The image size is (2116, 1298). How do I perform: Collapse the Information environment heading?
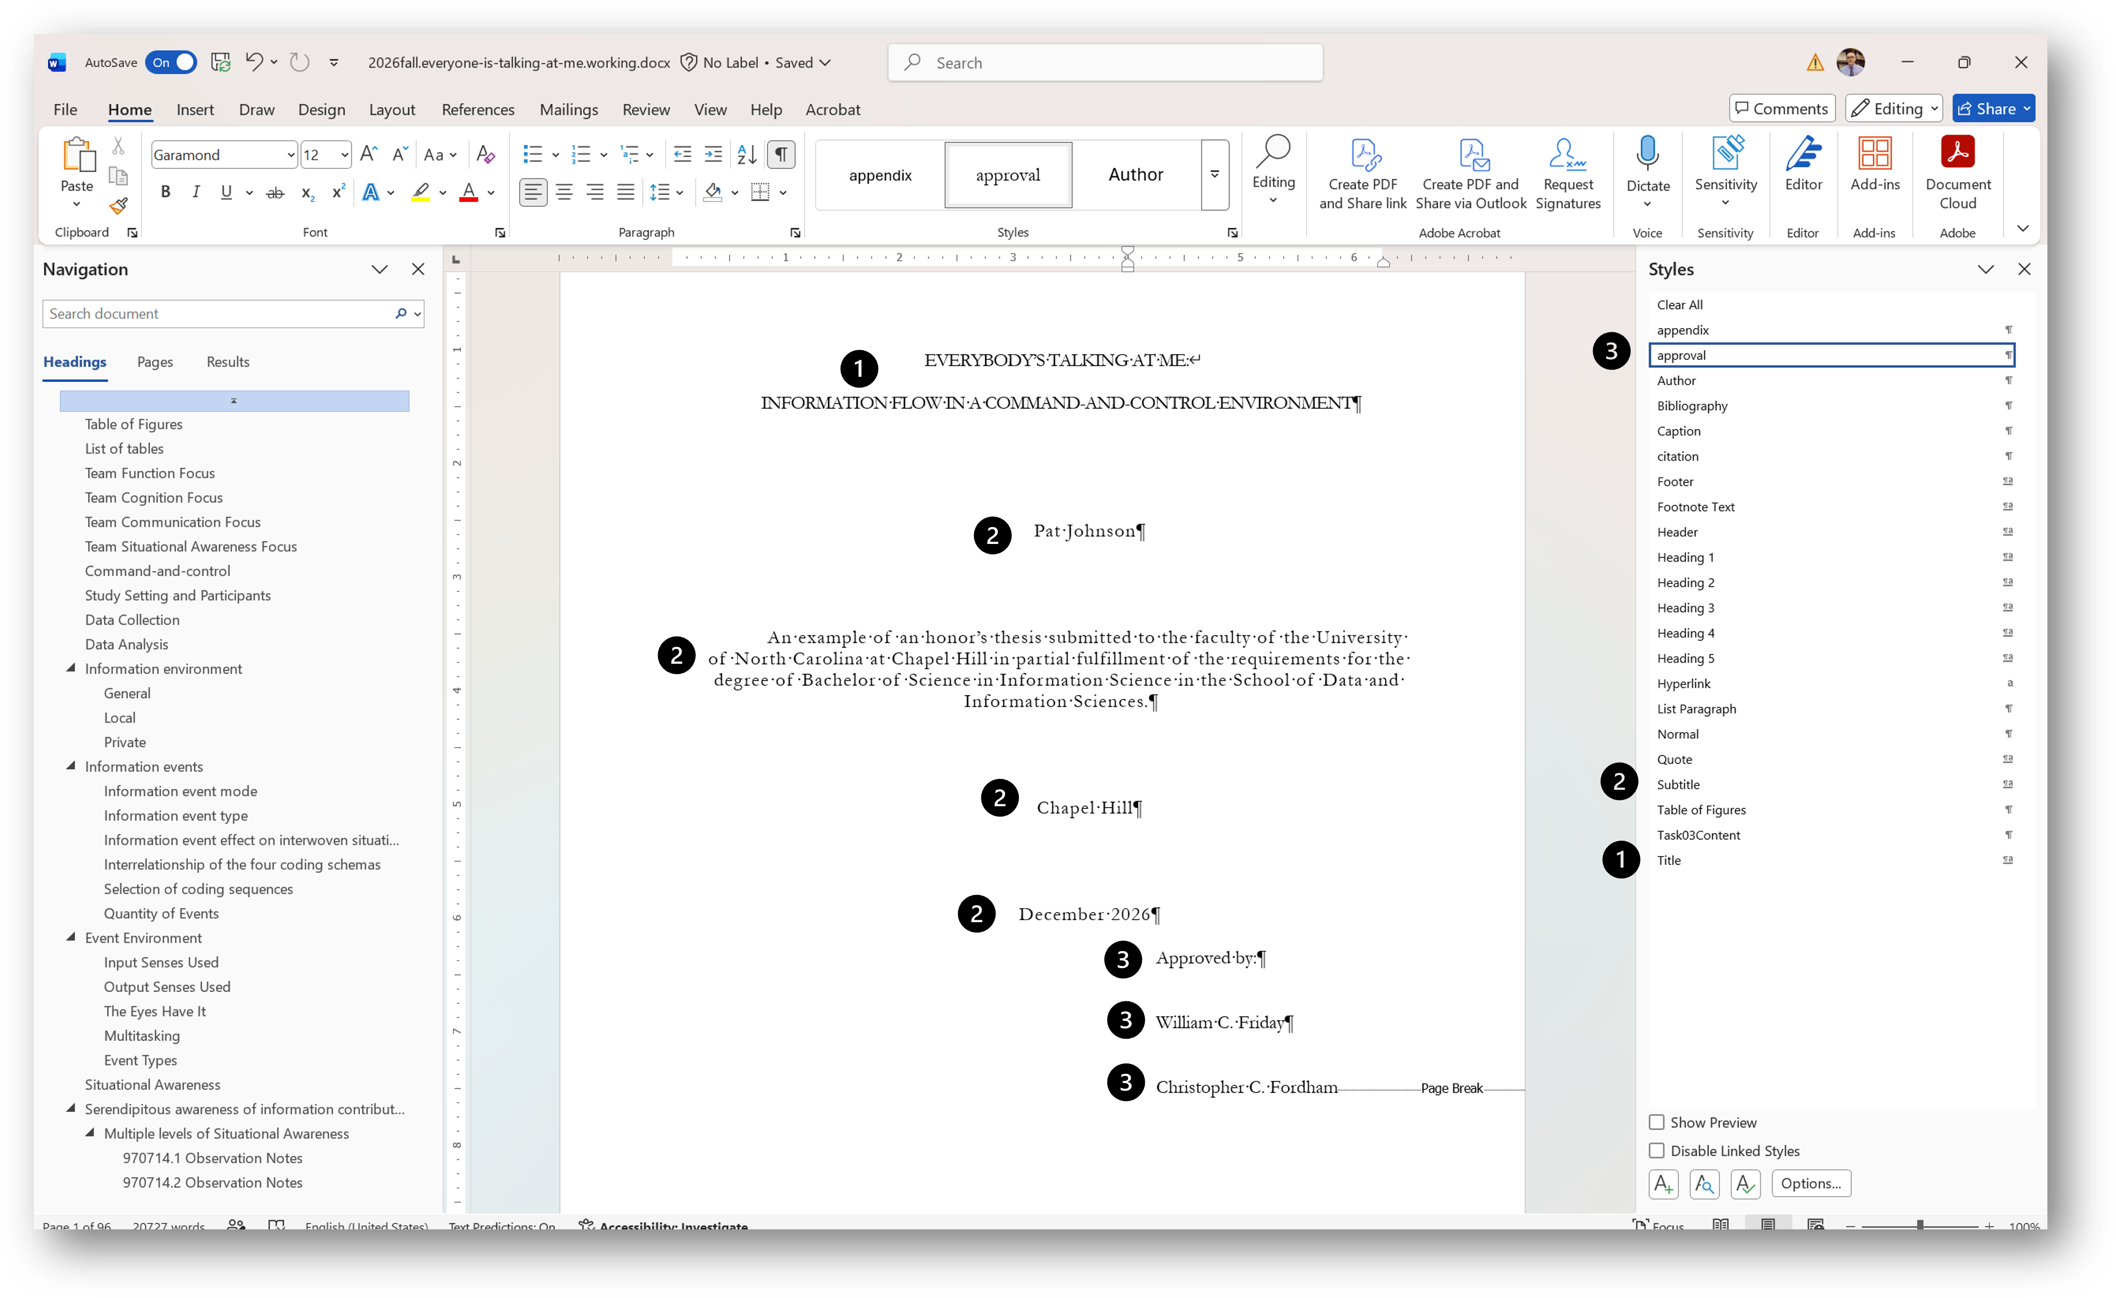(72, 668)
